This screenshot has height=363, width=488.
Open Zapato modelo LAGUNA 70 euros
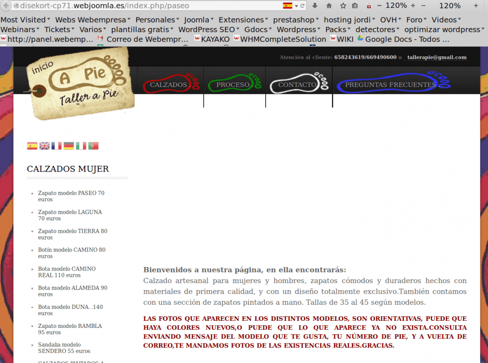[70, 215]
